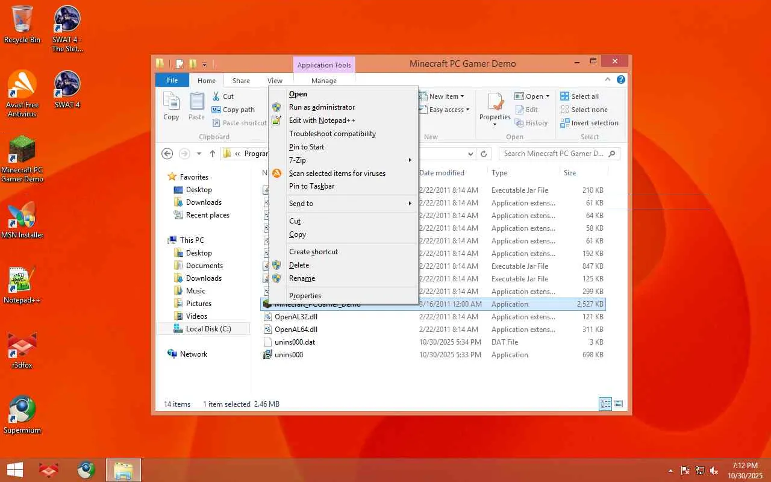Choose Troubleshoot compatibility
The height and width of the screenshot is (482, 771).
343,134
